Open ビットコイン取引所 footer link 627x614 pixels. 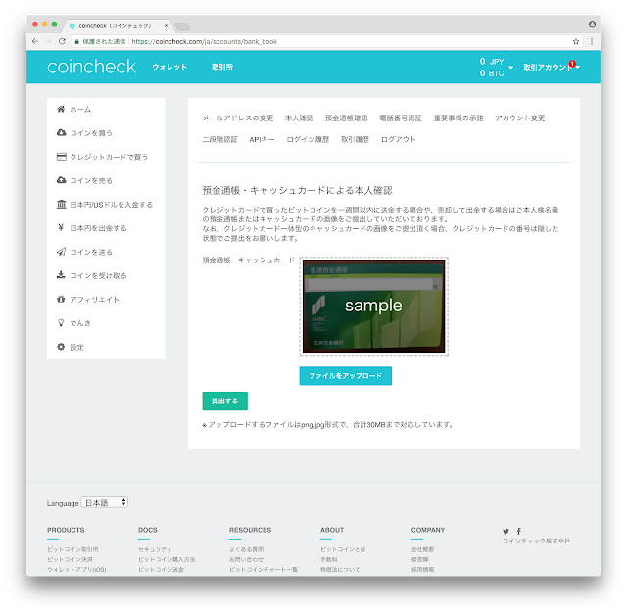(x=72, y=549)
